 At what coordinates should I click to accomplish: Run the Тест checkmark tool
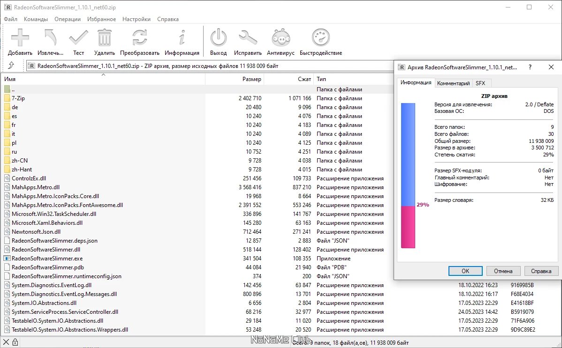pyautogui.click(x=78, y=37)
